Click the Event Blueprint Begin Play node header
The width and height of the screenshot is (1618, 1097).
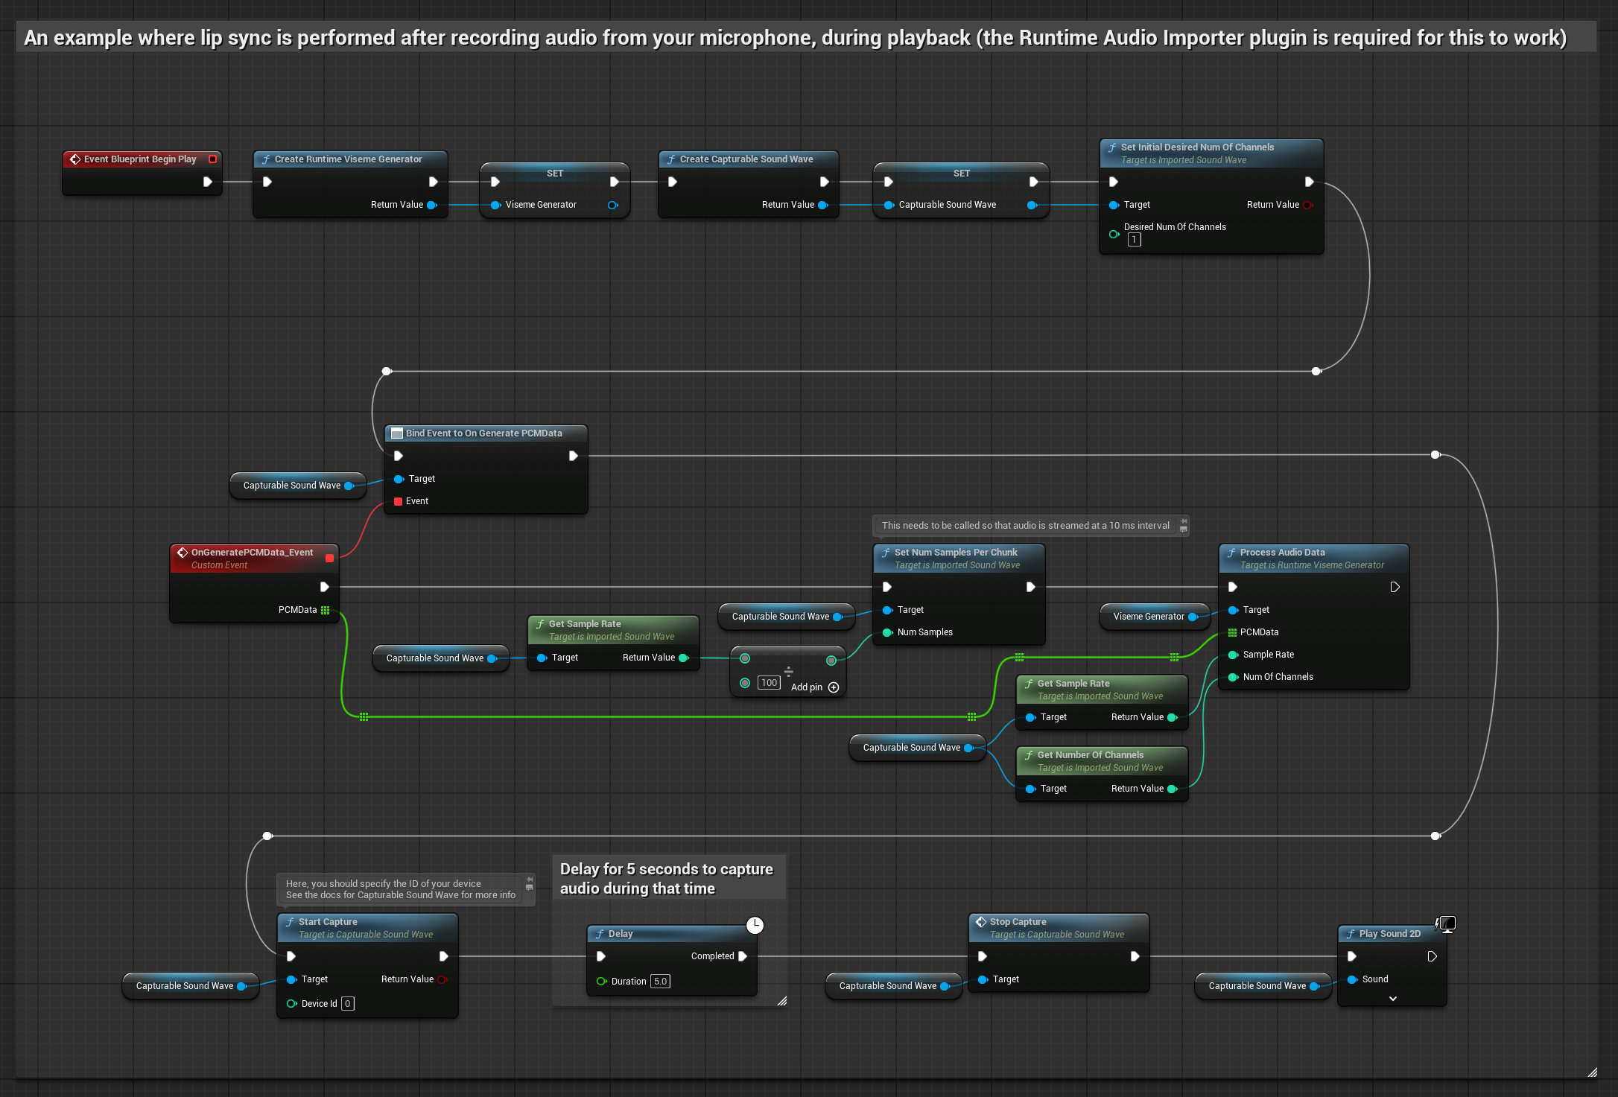point(142,159)
